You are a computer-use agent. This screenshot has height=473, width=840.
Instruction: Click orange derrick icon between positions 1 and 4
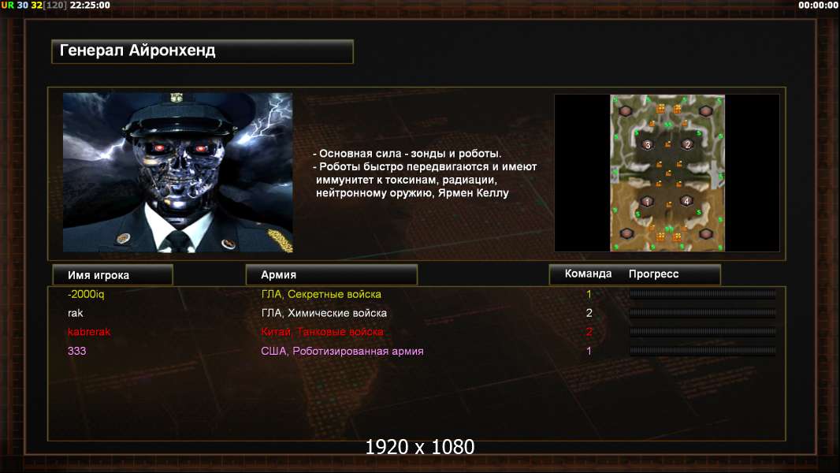pyautogui.click(x=668, y=205)
